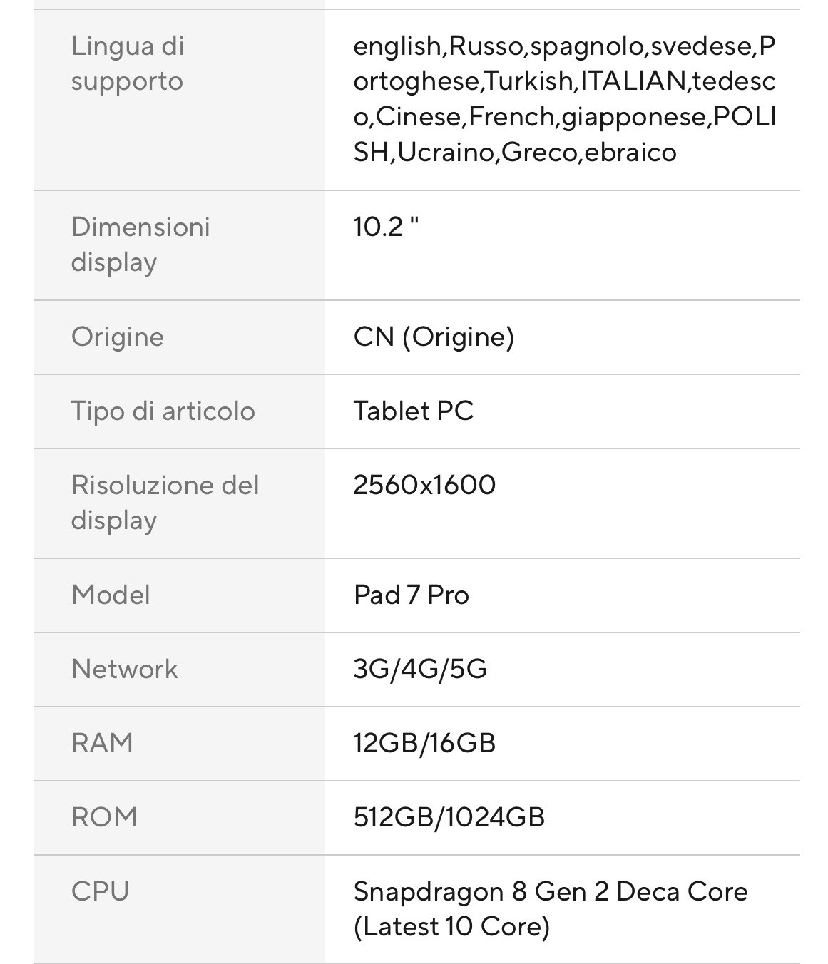This screenshot has height=964, width=828.
Task: Select the '3G/4G/5G' network value
Action: 420,669
